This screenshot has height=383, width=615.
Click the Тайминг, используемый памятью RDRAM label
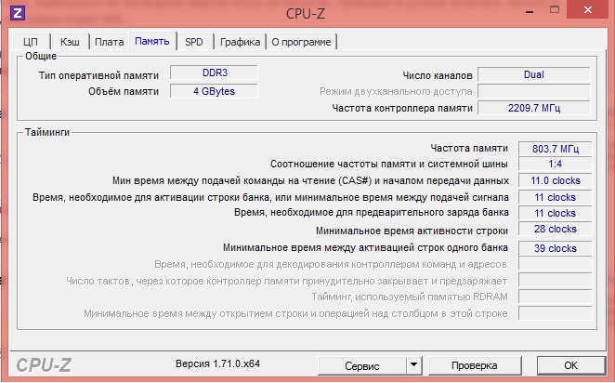point(410,297)
